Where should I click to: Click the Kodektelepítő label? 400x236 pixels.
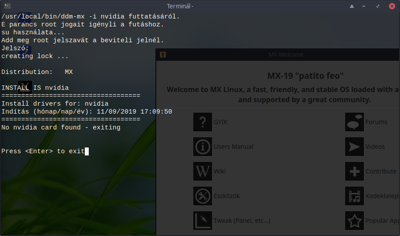[382, 196]
